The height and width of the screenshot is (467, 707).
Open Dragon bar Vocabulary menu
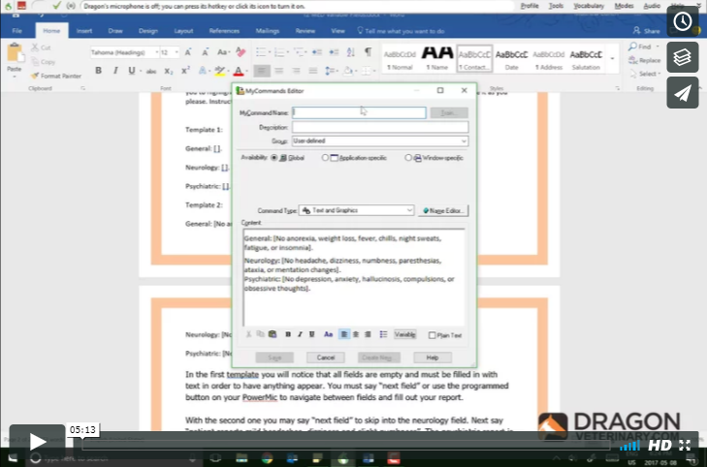click(x=589, y=6)
